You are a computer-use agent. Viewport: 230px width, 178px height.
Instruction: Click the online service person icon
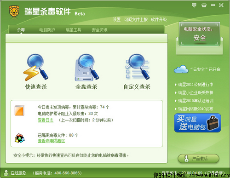(x=6, y=173)
